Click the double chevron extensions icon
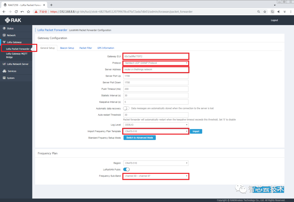This screenshot has height=202, width=294. click(285, 12)
